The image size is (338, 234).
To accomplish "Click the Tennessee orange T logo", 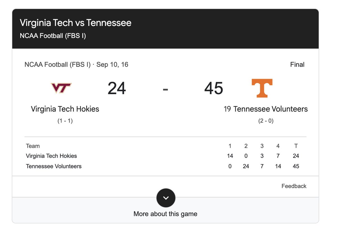I will tap(262, 88).
